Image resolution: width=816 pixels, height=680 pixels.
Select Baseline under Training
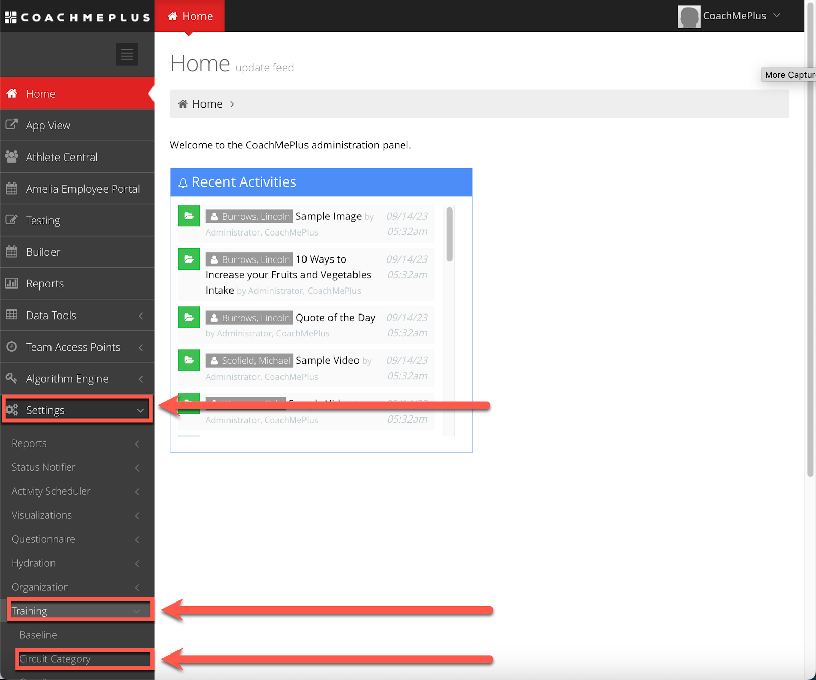tap(77, 635)
